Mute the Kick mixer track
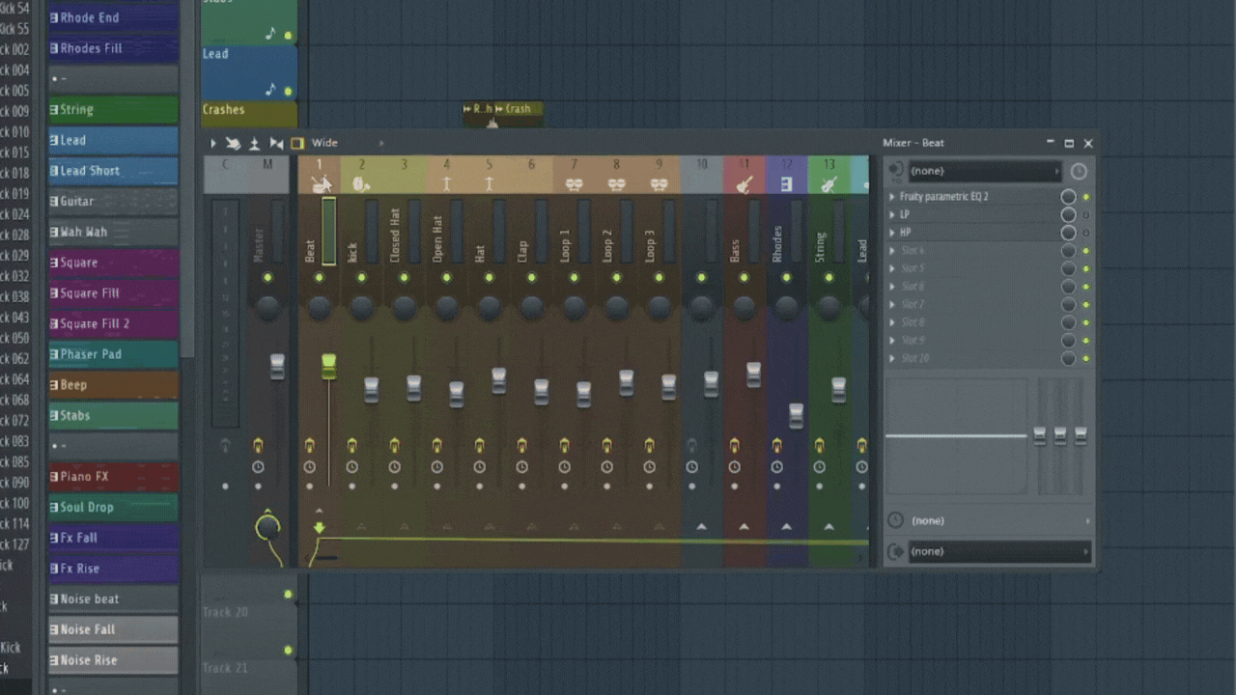The width and height of the screenshot is (1236, 695). coord(361,278)
